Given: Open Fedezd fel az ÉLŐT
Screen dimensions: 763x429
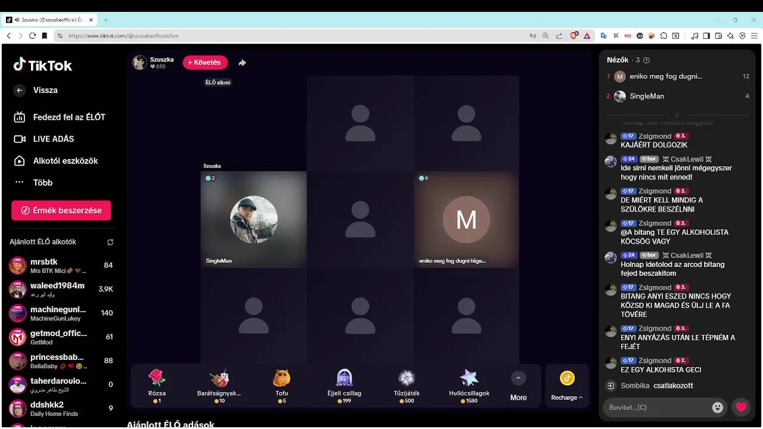Looking at the screenshot, I should click(60, 117).
